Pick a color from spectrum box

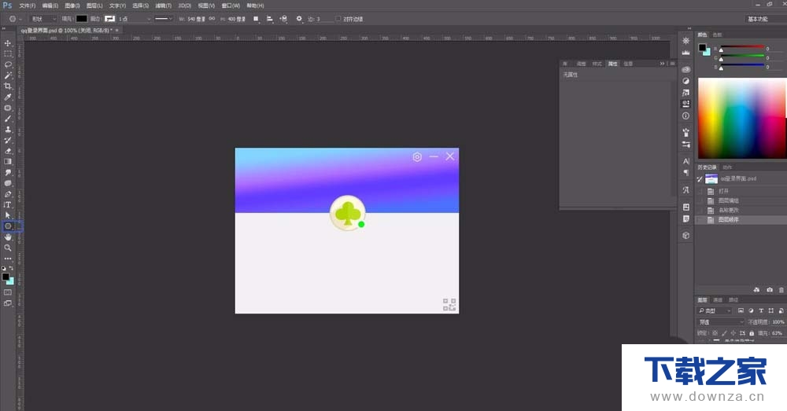(x=742, y=119)
